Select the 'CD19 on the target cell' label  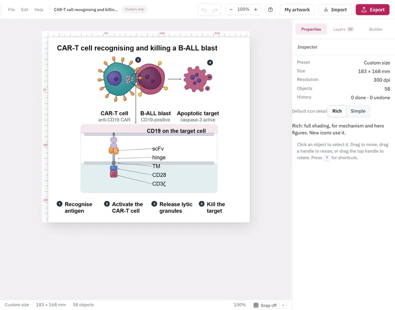[176, 131]
